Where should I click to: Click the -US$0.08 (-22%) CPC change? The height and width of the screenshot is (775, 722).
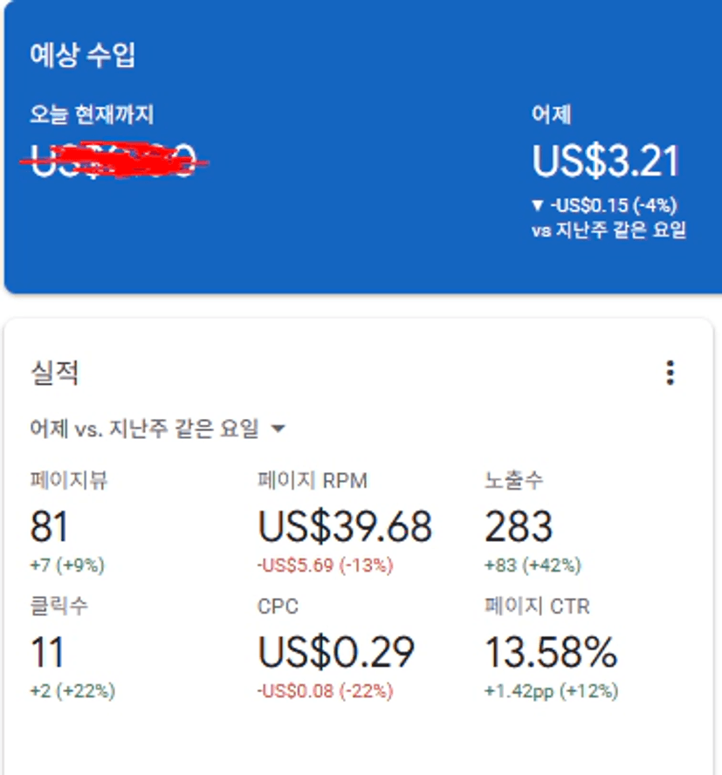pos(325,691)
